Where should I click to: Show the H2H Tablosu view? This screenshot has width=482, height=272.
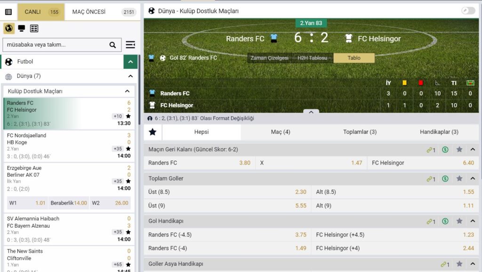click(x=313, y=58)
